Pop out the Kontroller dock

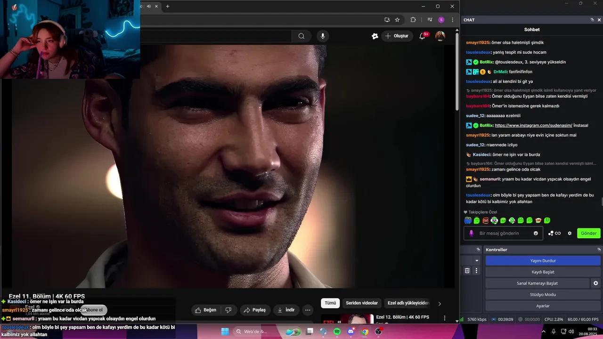[599, 250]
